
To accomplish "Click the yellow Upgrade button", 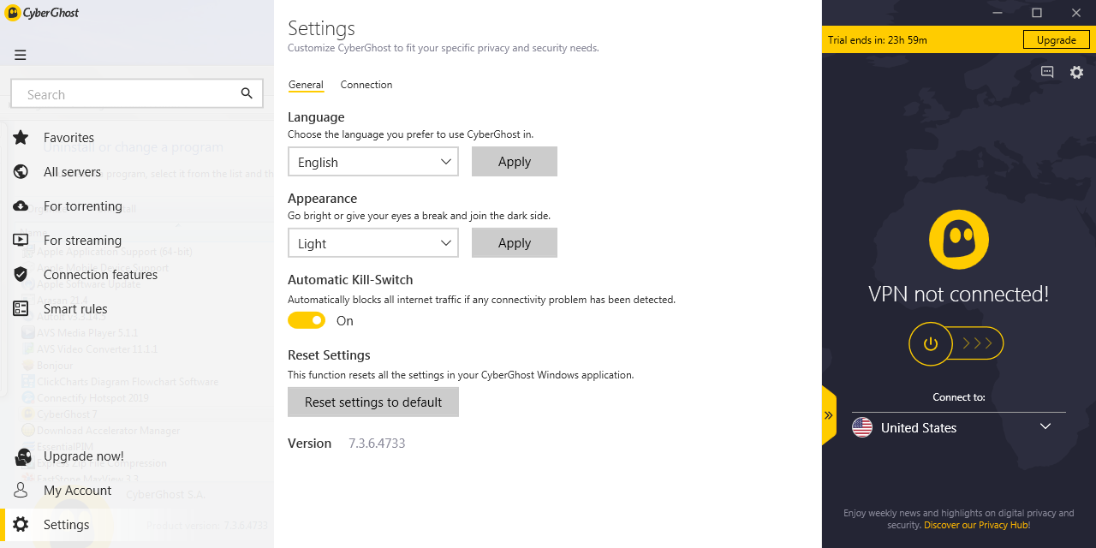I will [x=1056, y=40].
